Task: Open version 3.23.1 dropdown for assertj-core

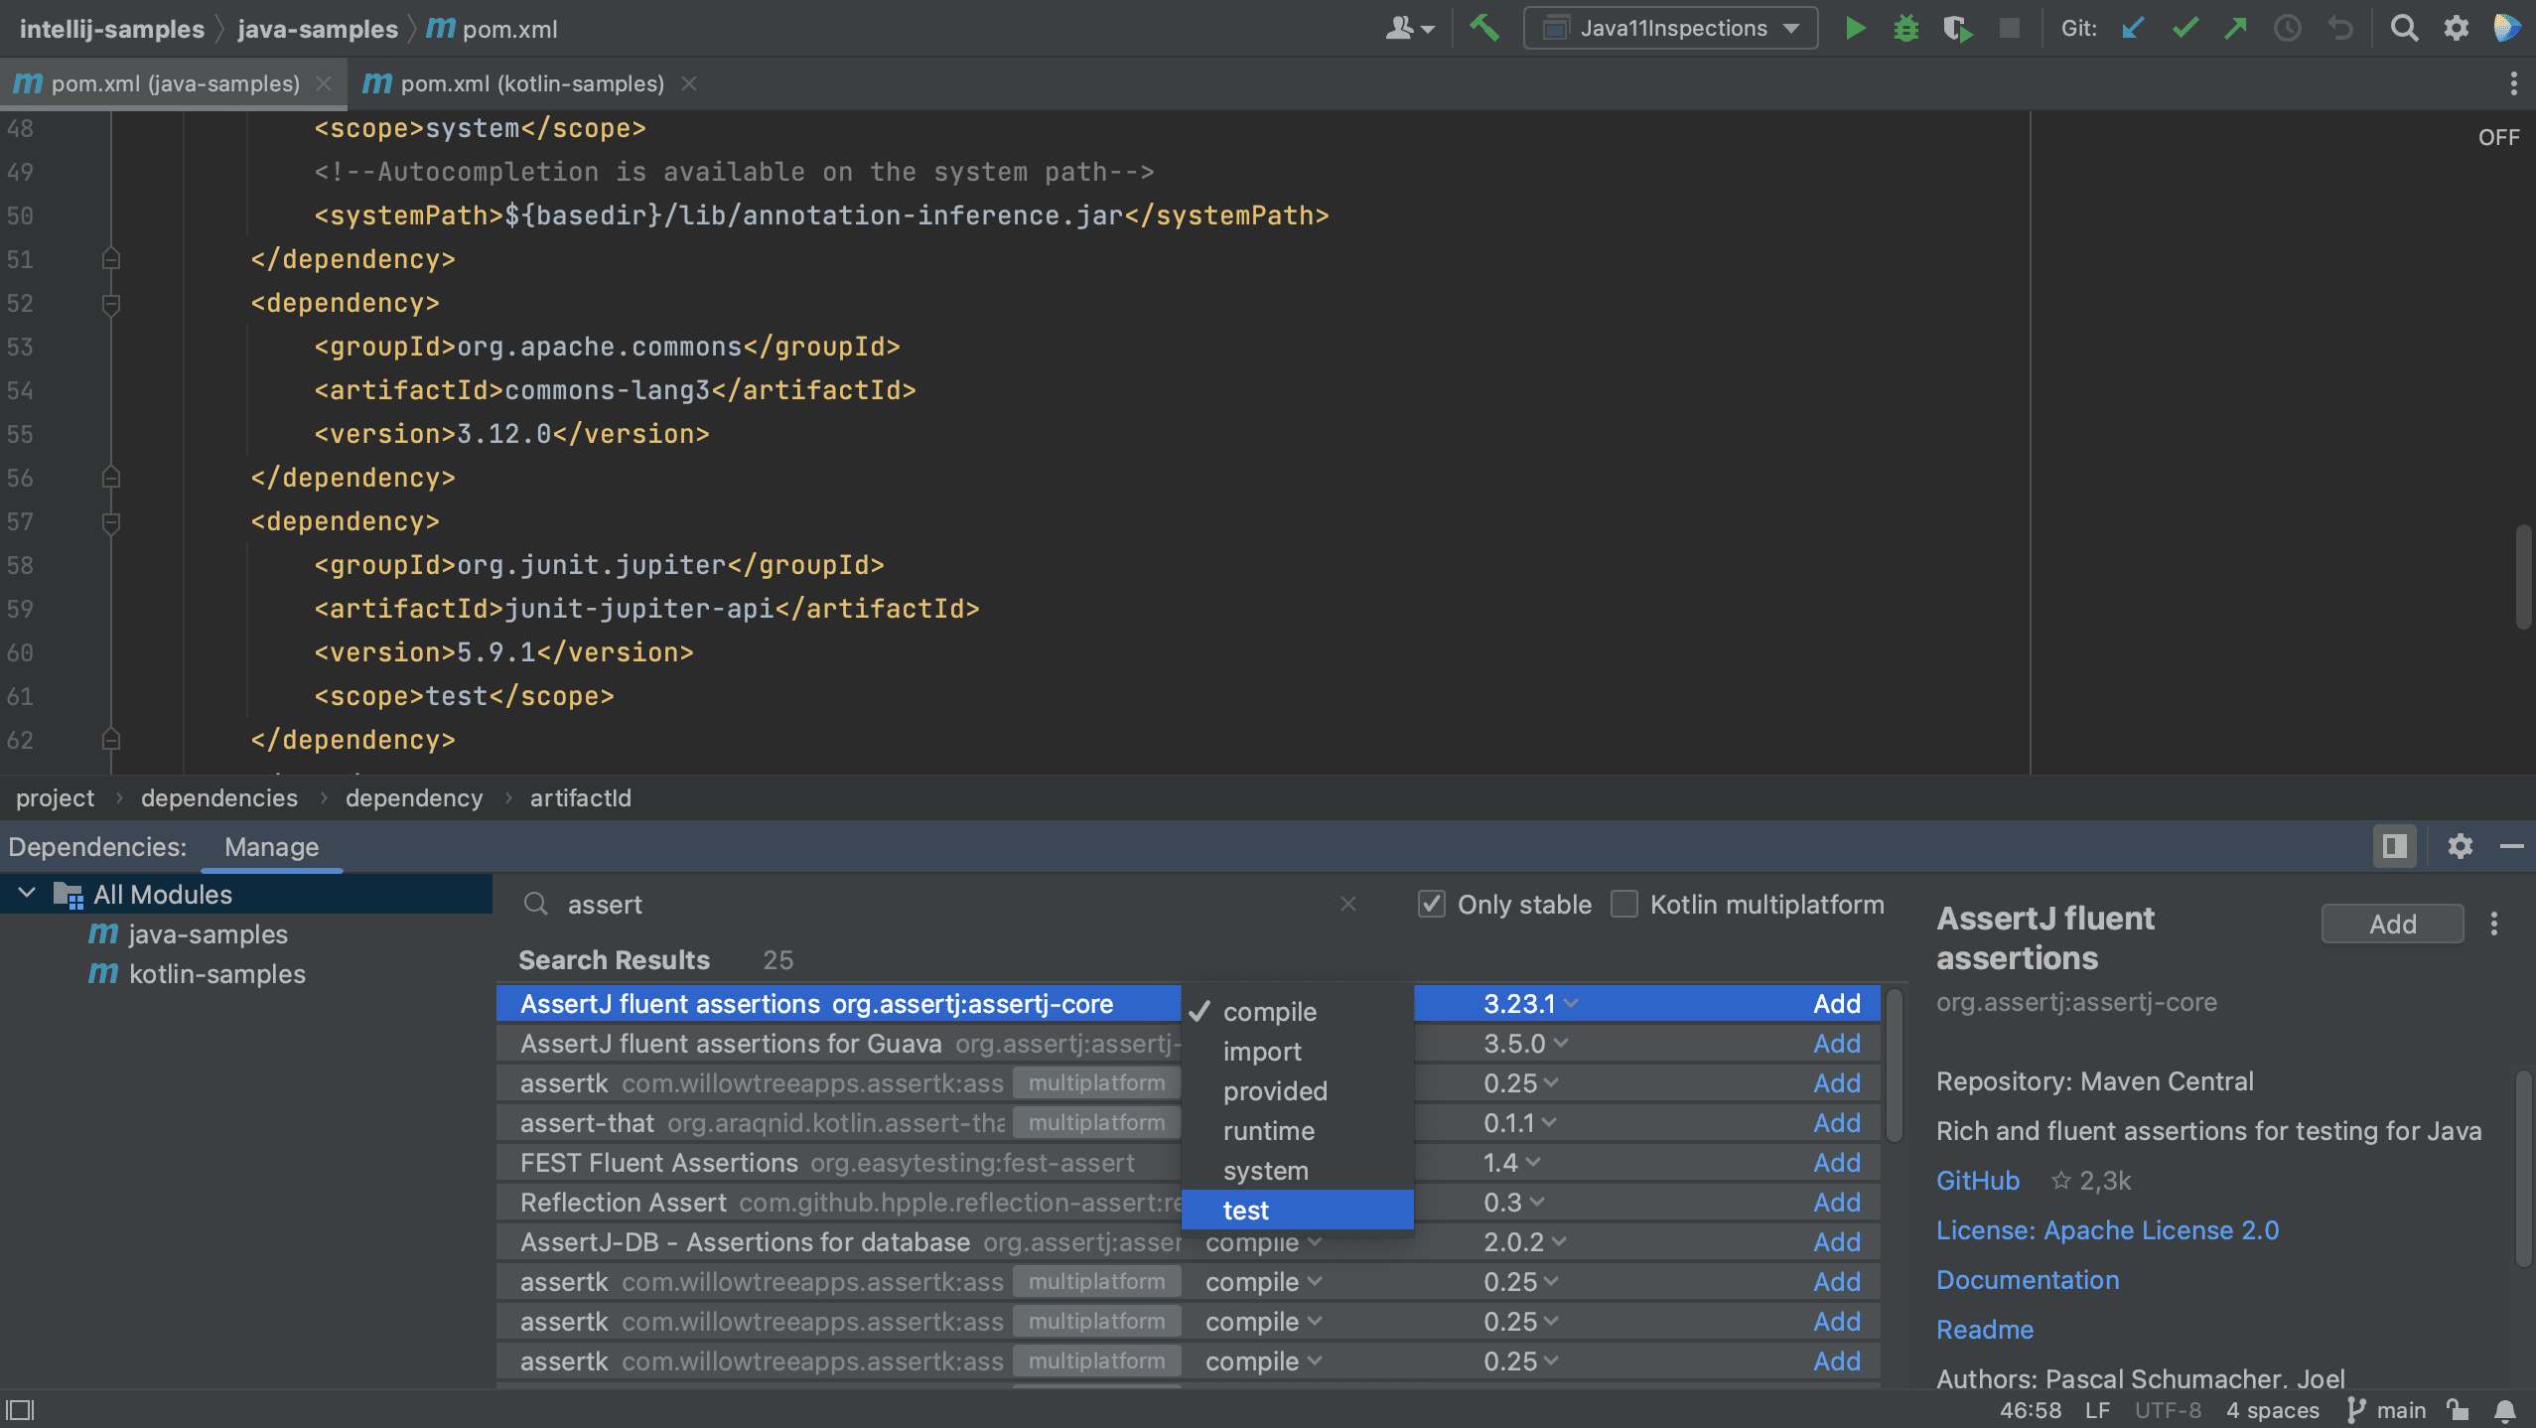Action: [x=1530, y=1004]
